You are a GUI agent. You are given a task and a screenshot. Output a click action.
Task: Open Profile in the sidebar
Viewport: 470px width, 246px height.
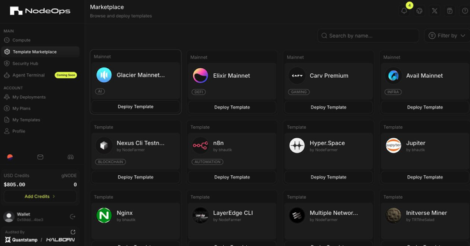point(40,131)
